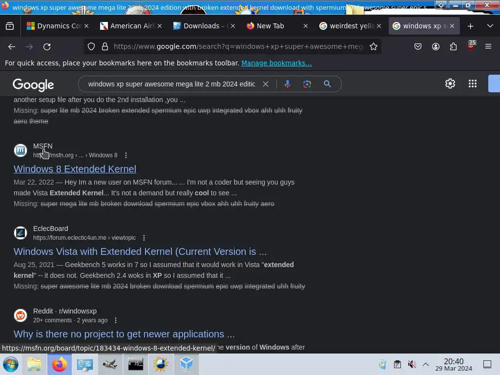Click uBlock extension icon with badge 25

pos(471,46)
